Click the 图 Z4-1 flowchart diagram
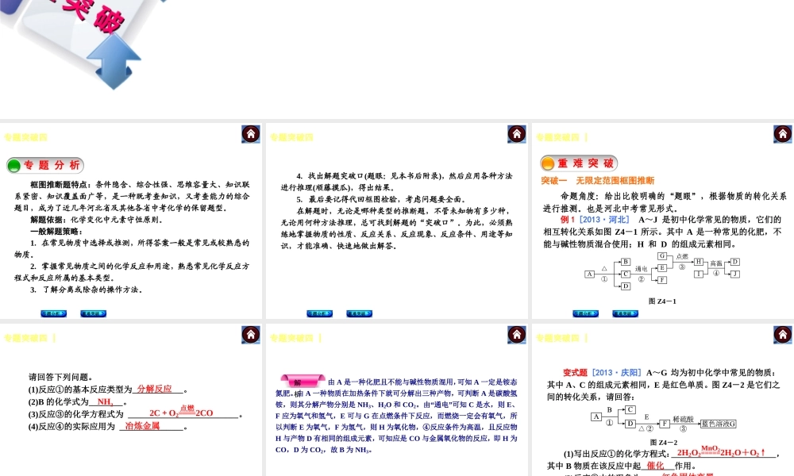Image resolution: width=794 pixels, height=476 pixels. 662,271
